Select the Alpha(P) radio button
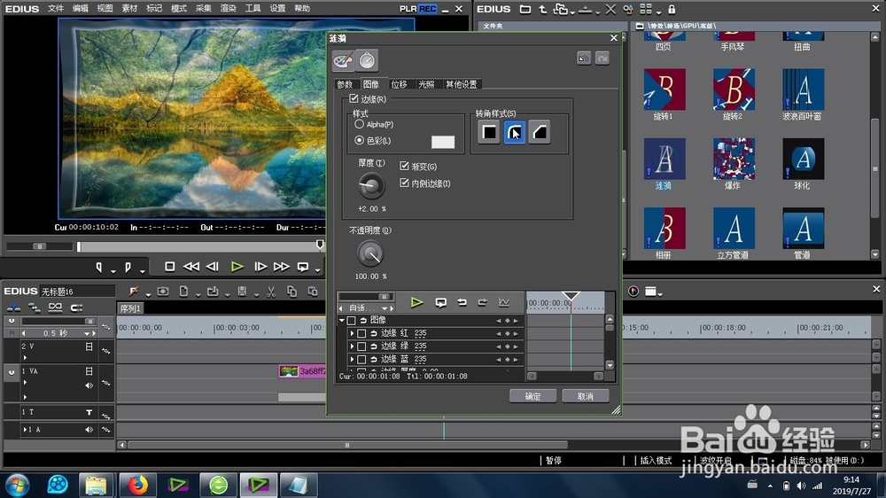The image size is (886, 498). tap(359, 124)
